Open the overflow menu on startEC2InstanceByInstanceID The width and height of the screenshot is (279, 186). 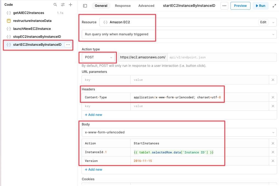[68, 45]
